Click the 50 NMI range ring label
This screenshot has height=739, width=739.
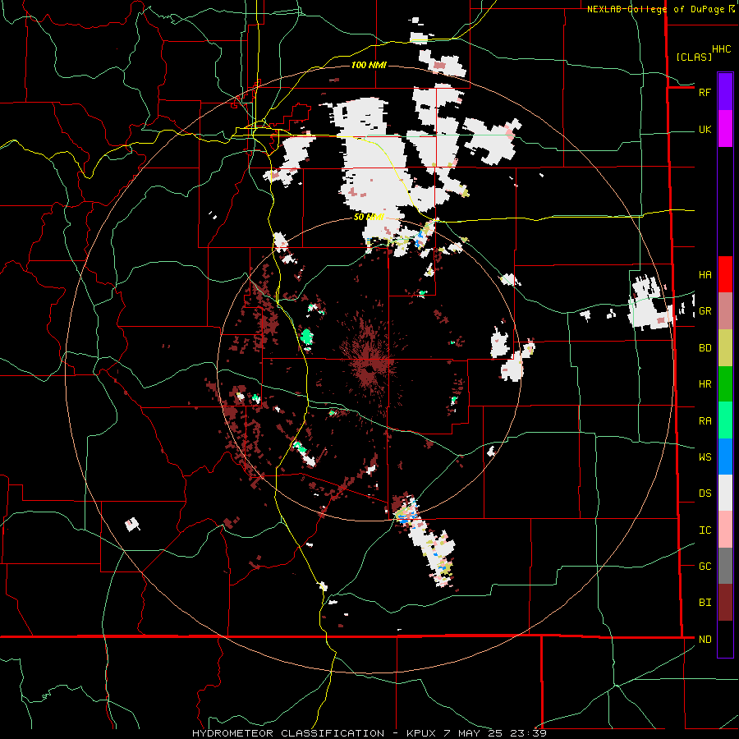[369, 217]
